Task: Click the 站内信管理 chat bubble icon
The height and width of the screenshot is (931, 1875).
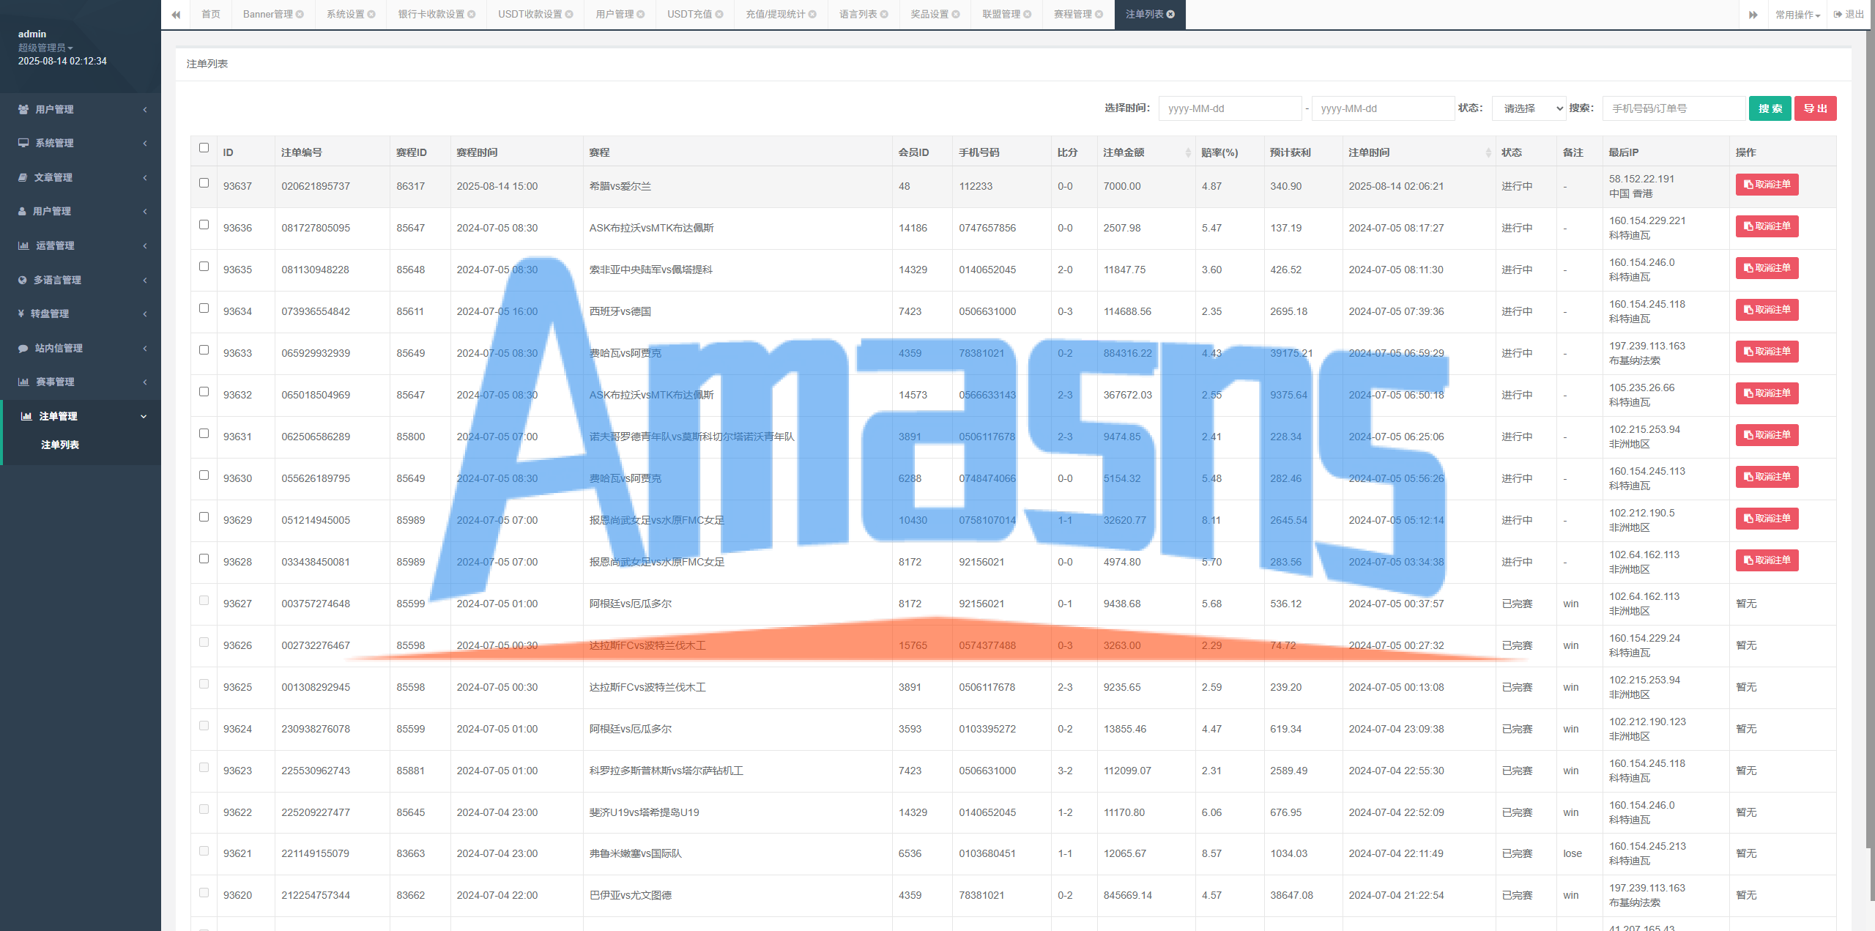Action: click(x=23, y=348)
